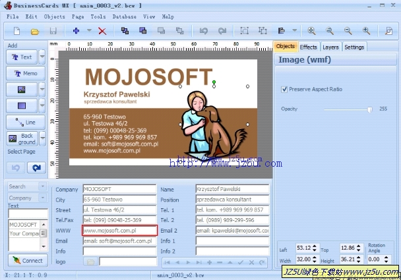Expand Text button dropdown arrow

[x=42, y=57]
